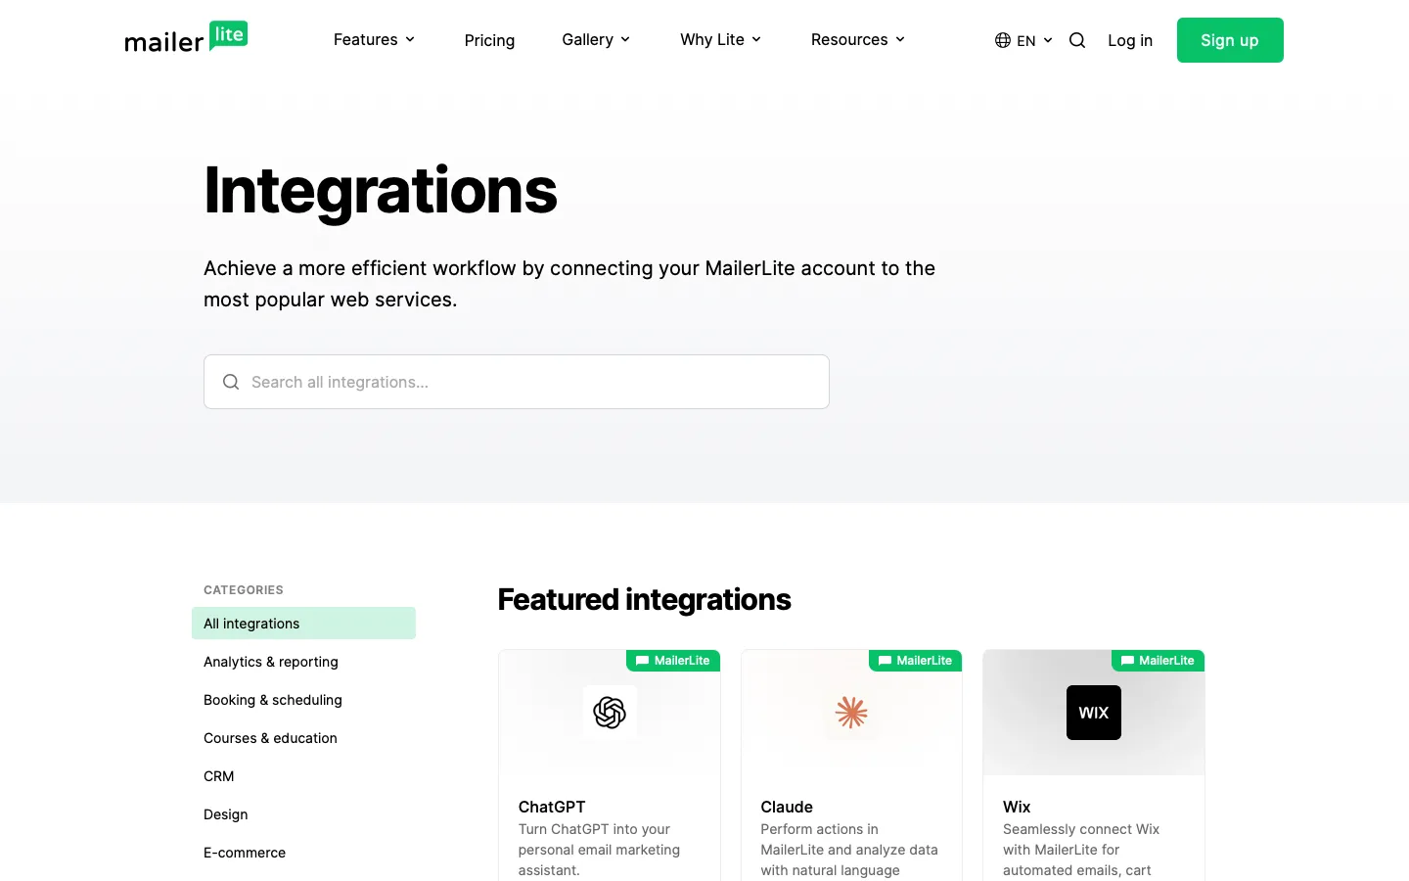Click magnifier icon in integrations search box
1409x881 pixels.
click(231, 382)
